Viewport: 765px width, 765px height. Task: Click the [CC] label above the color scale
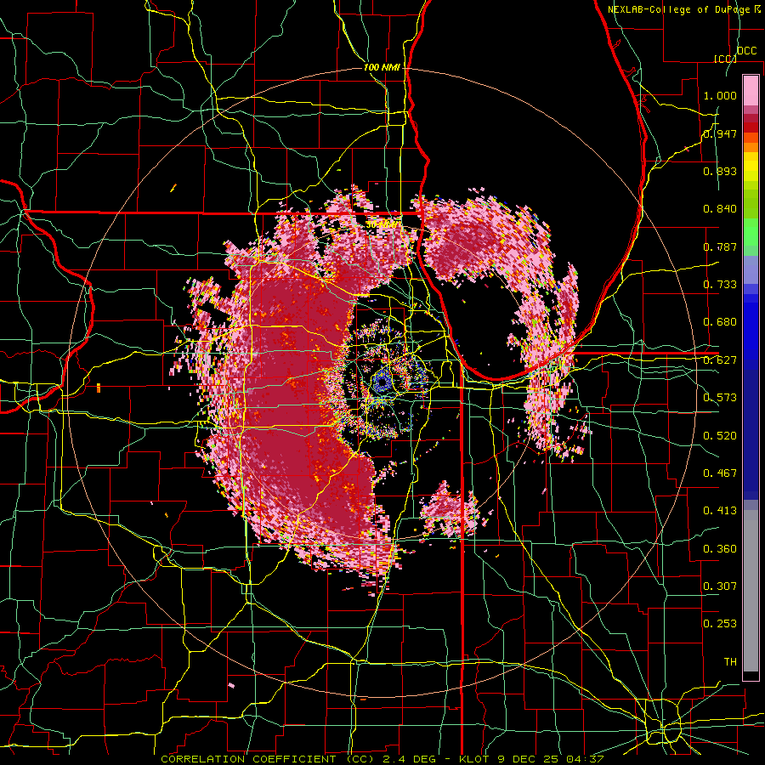(x=725, y=59)
